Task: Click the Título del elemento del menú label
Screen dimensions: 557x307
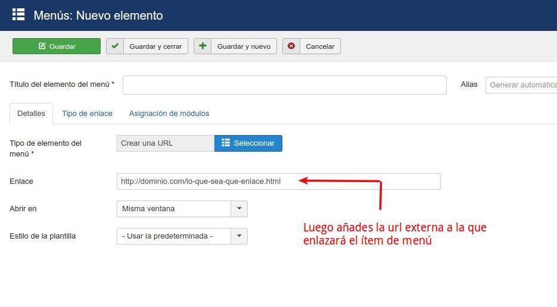Action: coord(62,84)
